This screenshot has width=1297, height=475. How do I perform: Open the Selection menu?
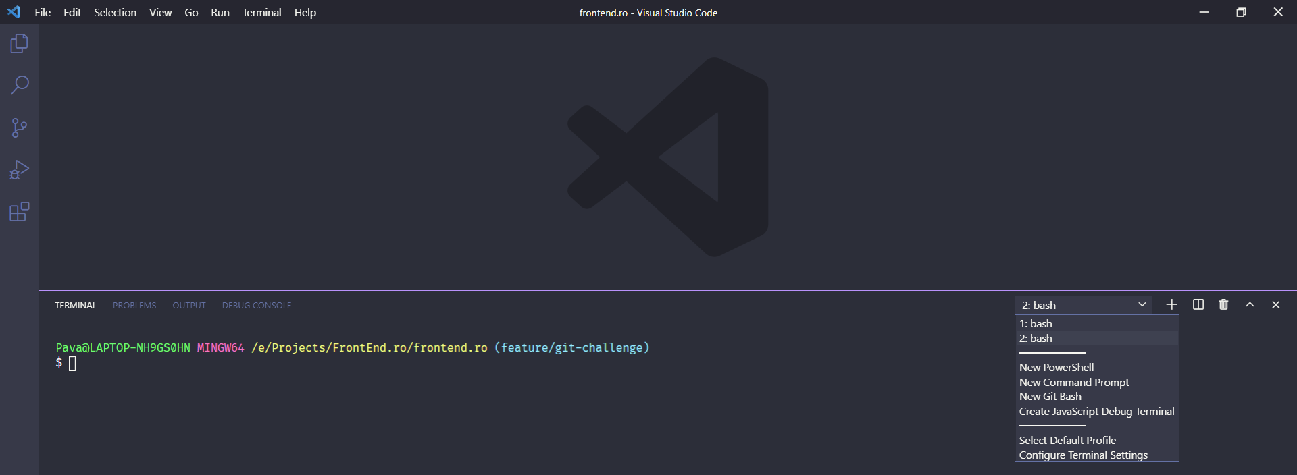click(115, 12)
